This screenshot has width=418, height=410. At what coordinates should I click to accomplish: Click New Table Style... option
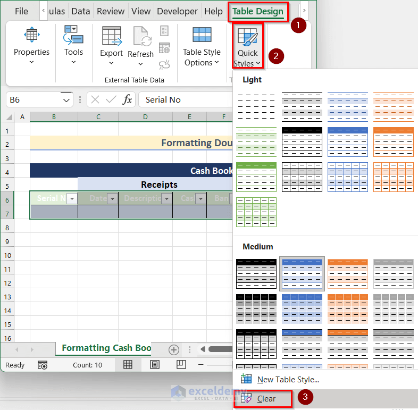coord(288,379)
